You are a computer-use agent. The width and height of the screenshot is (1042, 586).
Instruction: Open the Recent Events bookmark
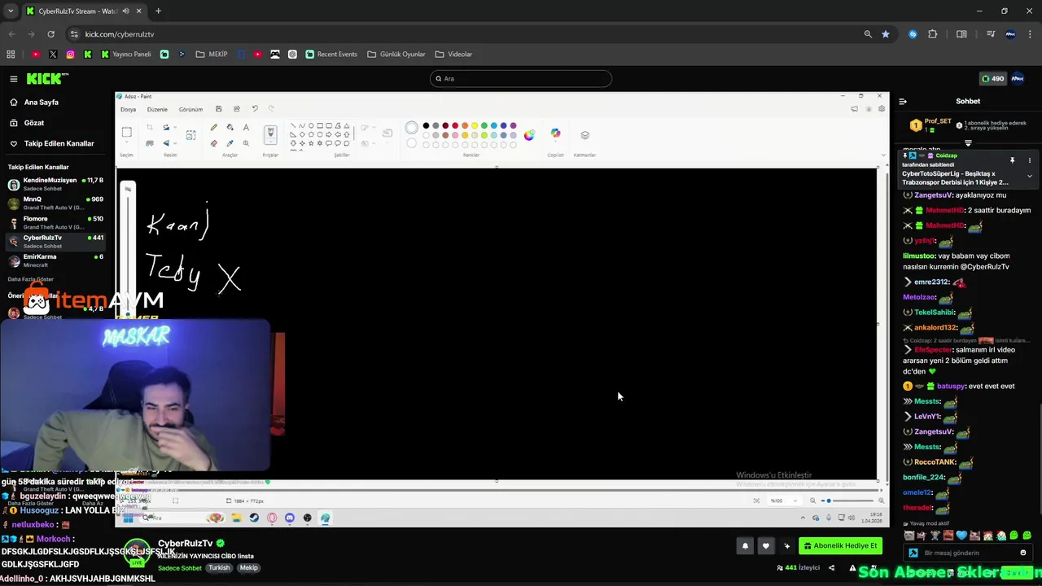point(331,55)
